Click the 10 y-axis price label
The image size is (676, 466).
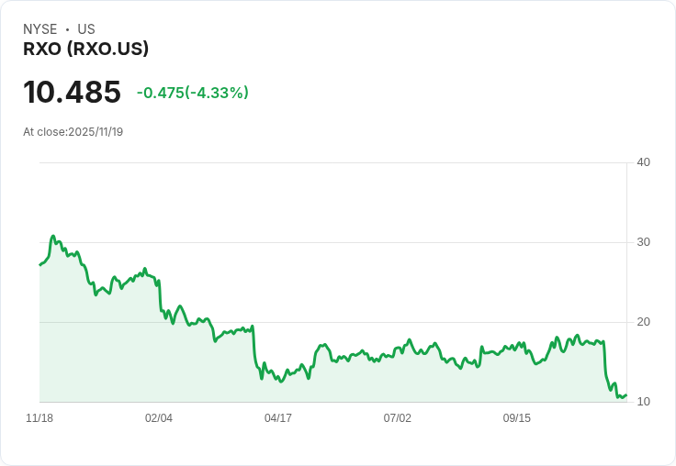pyautogui.click(x=643, y=402)
